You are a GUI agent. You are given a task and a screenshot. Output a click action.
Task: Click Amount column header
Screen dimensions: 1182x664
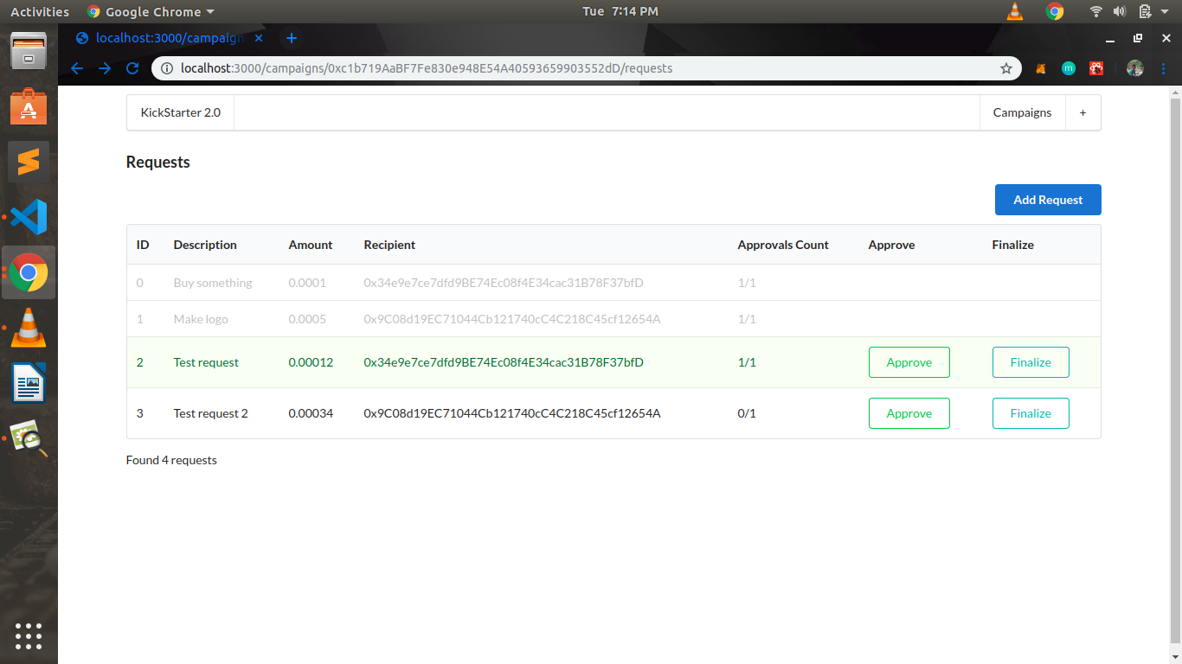(311, 245)
